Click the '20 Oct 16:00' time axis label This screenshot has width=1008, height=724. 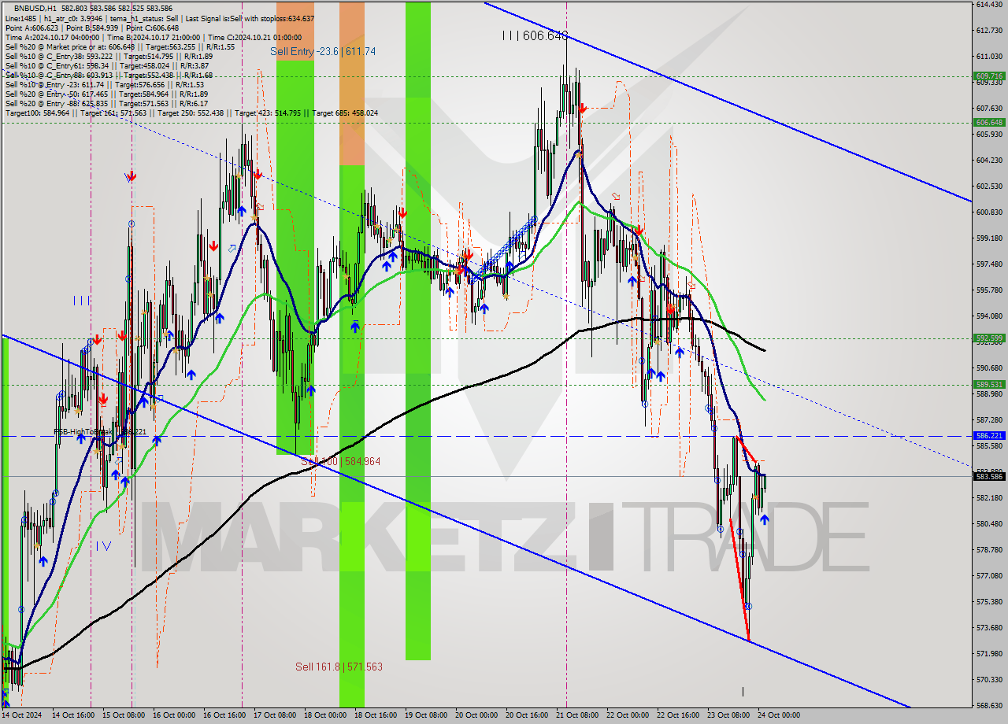click(x=526, y=715)
